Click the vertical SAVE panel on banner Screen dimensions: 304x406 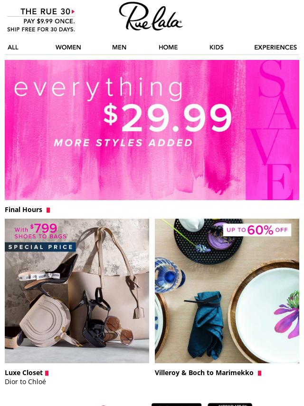click(273, 130)
